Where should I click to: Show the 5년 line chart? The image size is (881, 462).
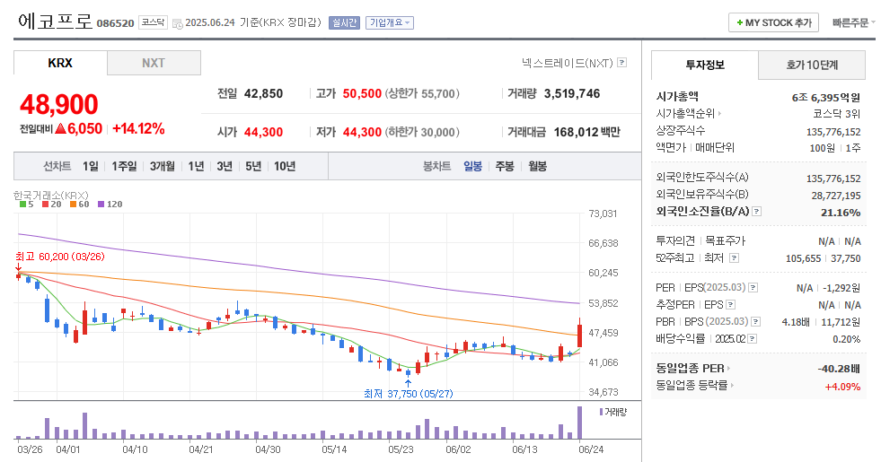(x=253, y=166)
